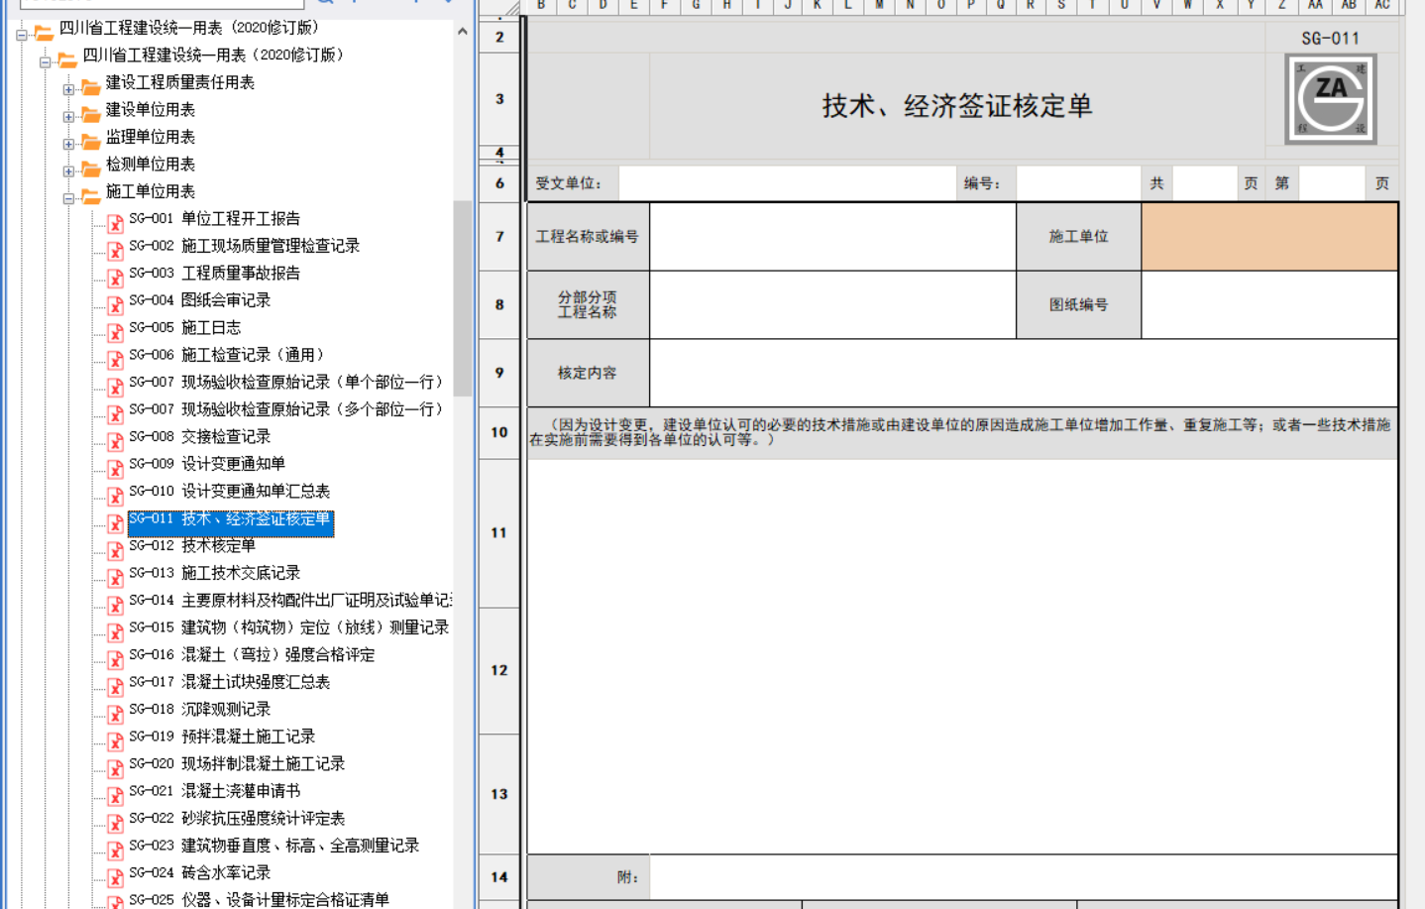Click the file icon for SG-013 施工技术交底记录
1425x909 pixels.
pos(115,577)
